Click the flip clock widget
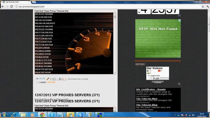Screen dimensions: 210x118 coord(158,11)
